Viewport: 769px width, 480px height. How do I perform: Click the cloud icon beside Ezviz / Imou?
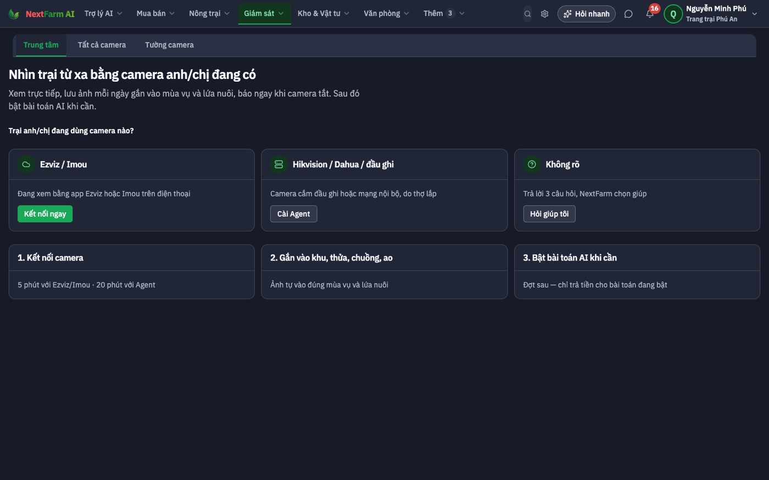click(26, 164)
